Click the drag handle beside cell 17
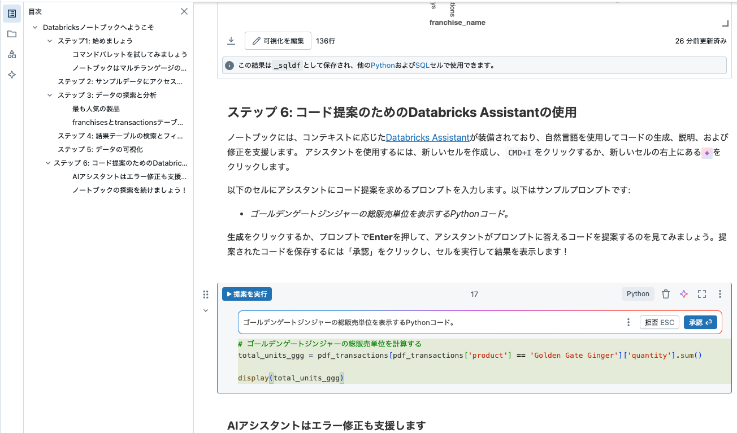The width and height of the screenshot is (737, 433). [206, 293]
